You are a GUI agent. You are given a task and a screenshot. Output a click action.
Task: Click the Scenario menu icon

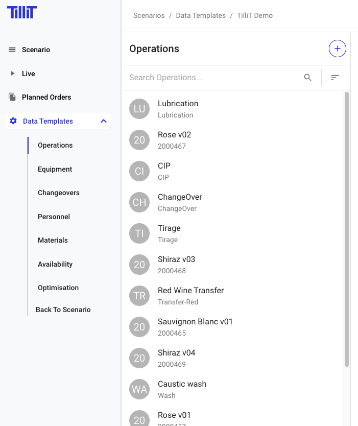click(12, 50)
